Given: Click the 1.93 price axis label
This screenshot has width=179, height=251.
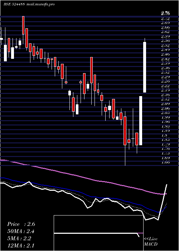Looking at the screenshot, I should point(165,127).
